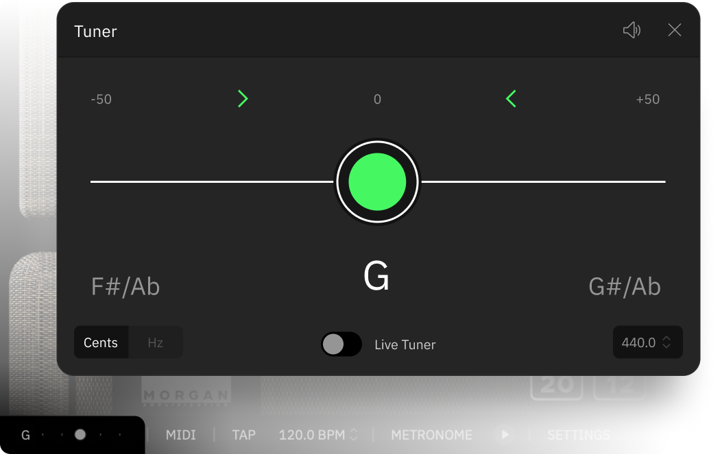720x454 pixels.
Task: Click the 440.0 reference pitch field
Action: [647, 342]
